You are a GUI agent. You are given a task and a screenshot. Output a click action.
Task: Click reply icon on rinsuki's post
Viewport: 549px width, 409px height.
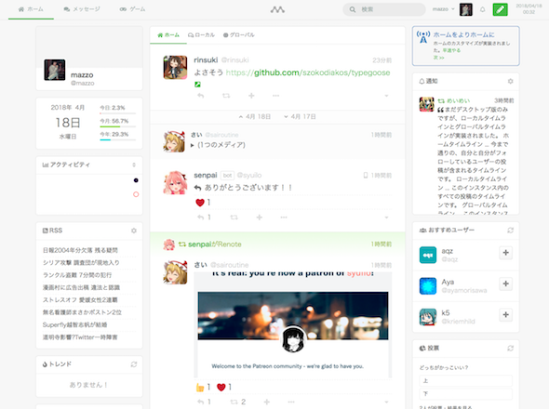[201, 96]
